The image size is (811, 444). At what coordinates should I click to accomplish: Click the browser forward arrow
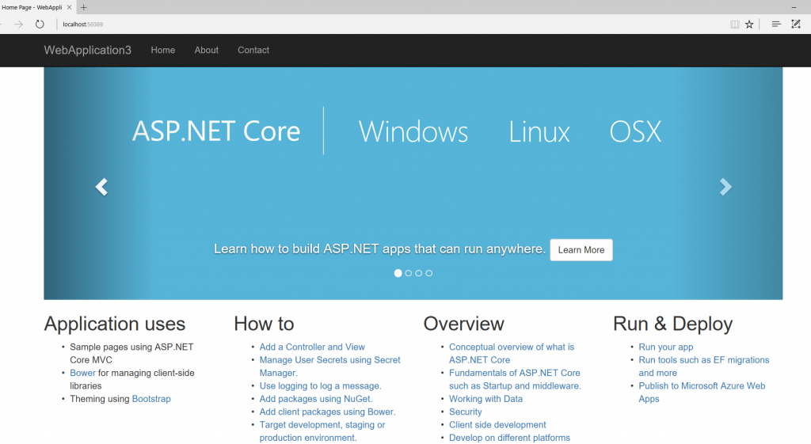[x=19, y=25]
